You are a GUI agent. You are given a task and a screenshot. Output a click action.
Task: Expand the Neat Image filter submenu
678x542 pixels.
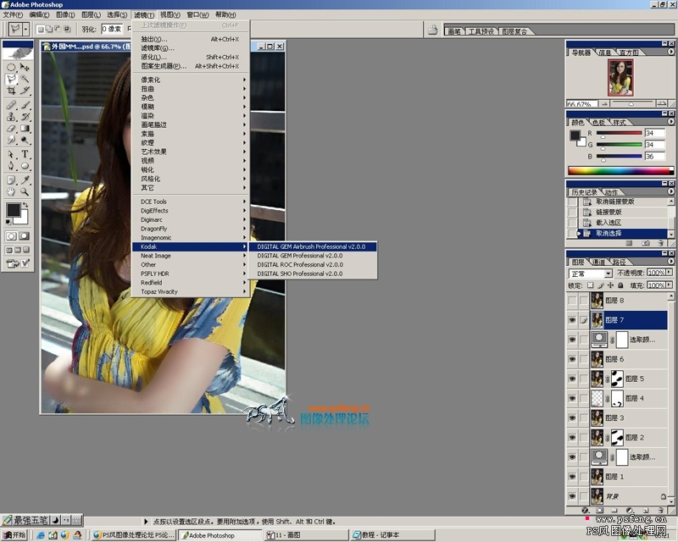point(190,256)
